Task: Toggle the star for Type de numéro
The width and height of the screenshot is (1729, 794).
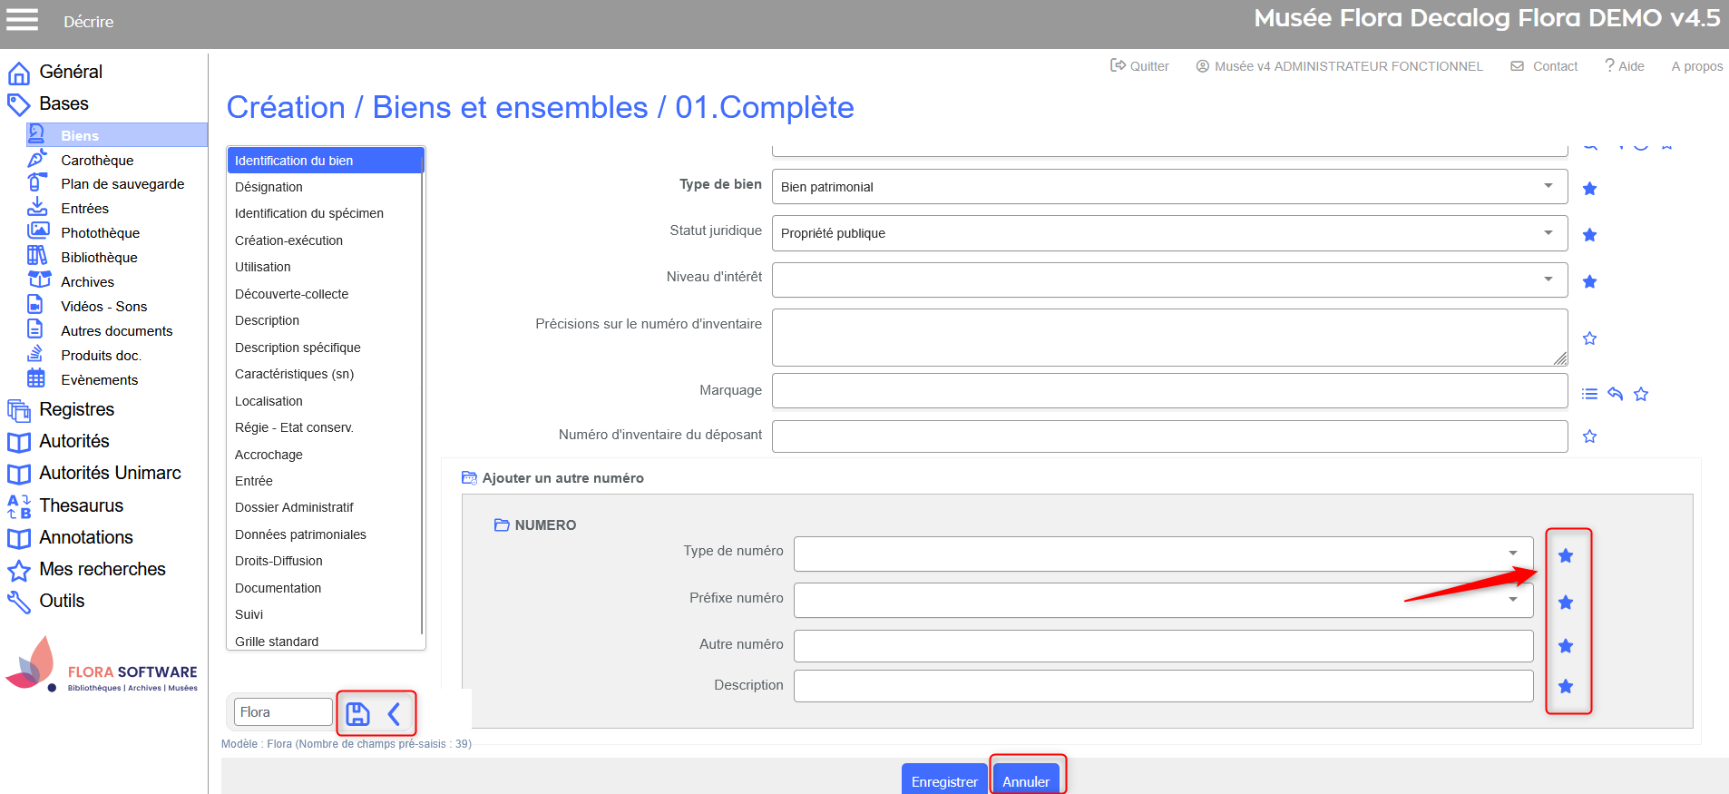Action: point(1566,555)
